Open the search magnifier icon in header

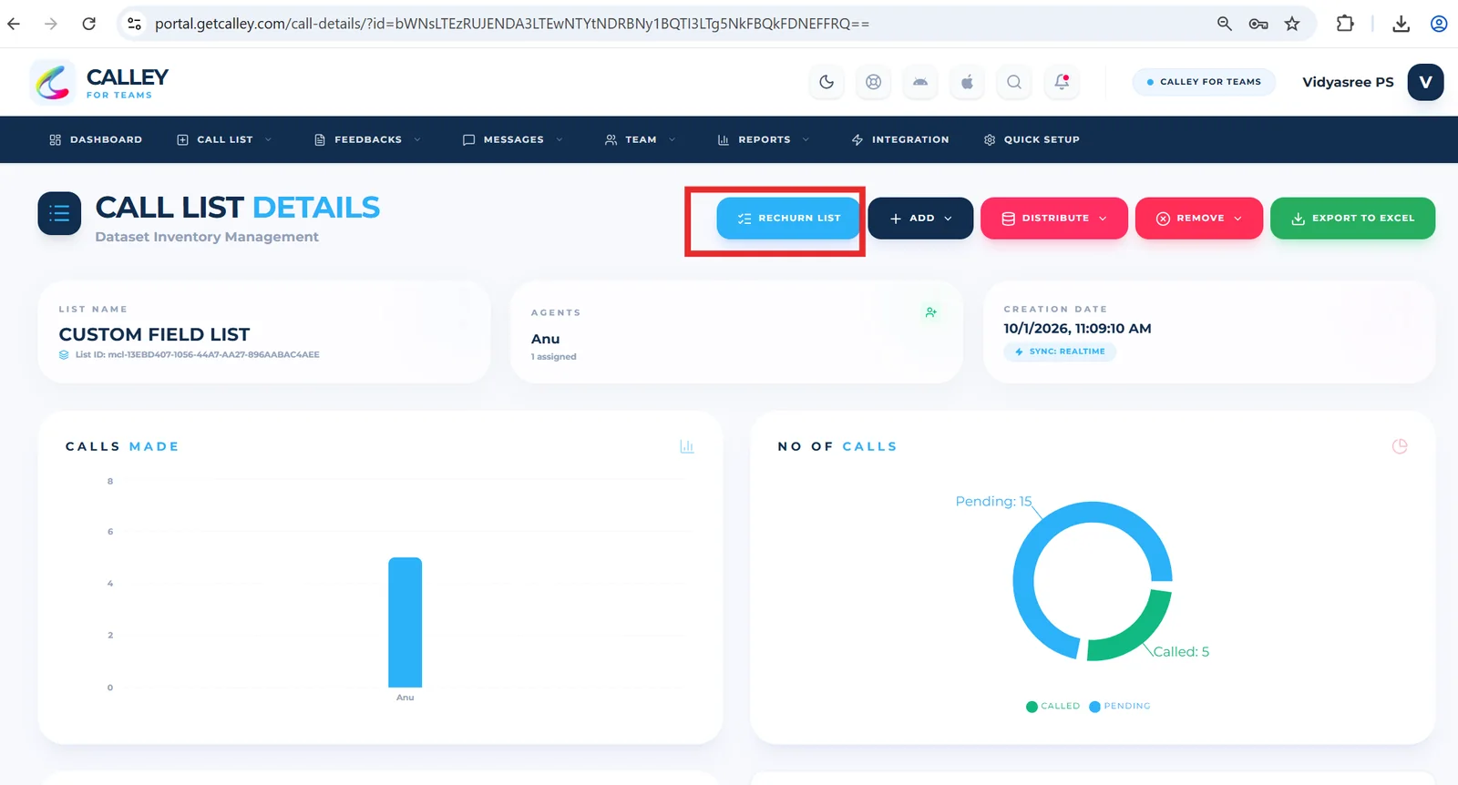pos(1014,82)
